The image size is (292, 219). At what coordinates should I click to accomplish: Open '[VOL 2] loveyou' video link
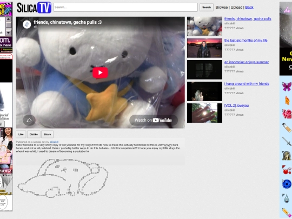(236, 105)
